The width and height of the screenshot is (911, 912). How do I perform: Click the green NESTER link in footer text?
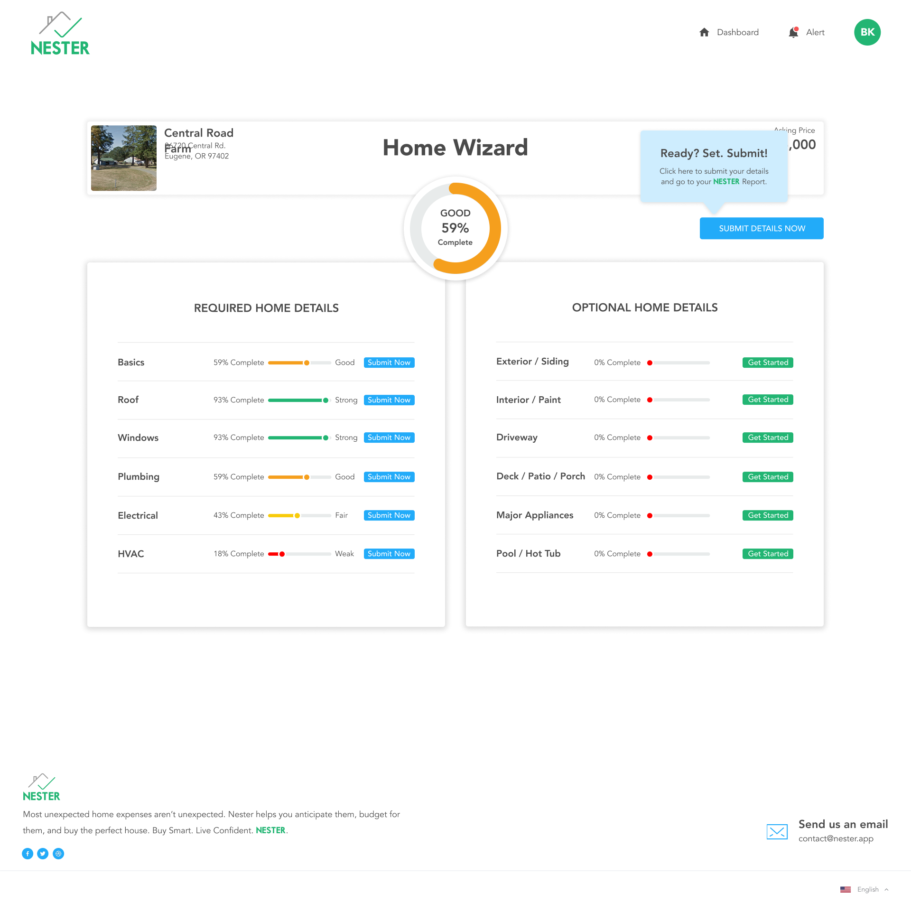(x=270, y=830)
